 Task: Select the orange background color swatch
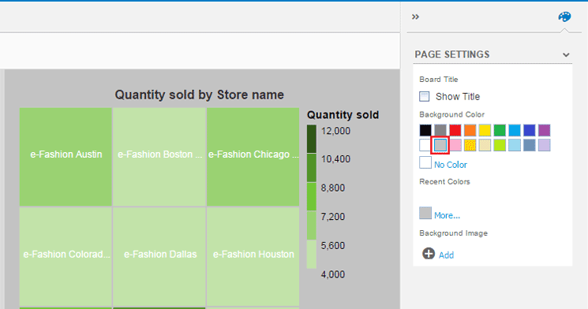pyautogui.click(x=470, y=130)
